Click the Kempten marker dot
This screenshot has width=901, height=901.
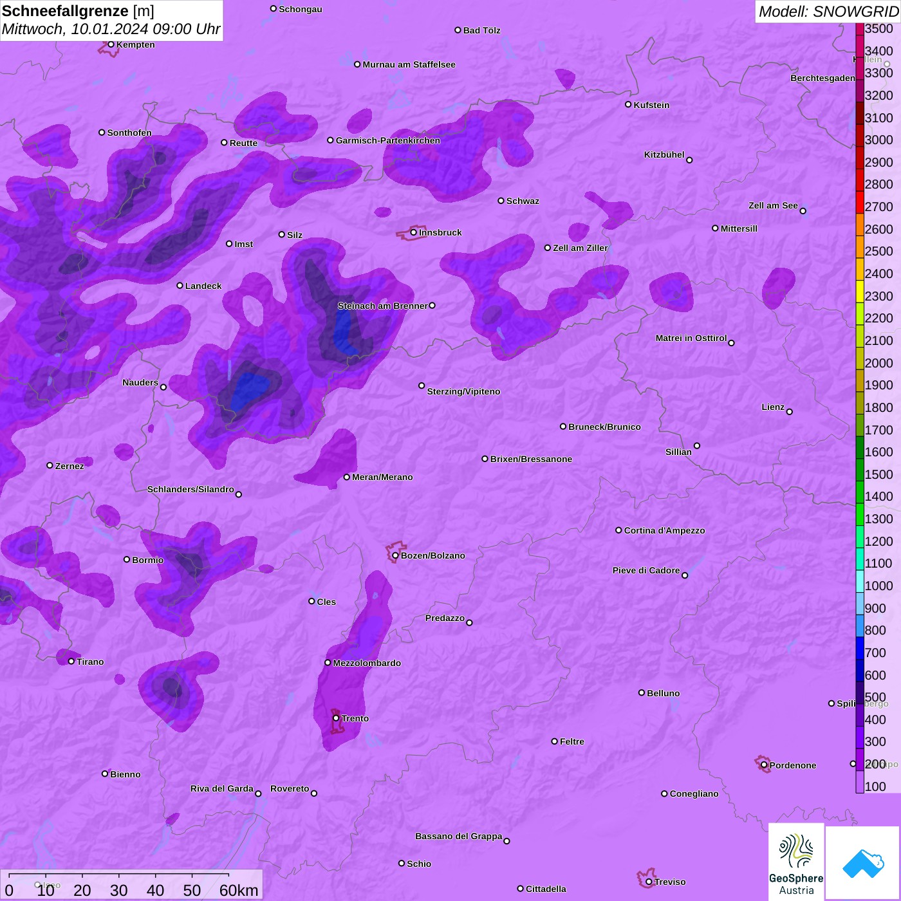point(111,44)
